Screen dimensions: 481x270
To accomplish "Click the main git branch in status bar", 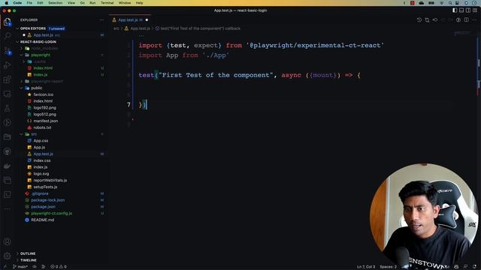I will (20, 267).
